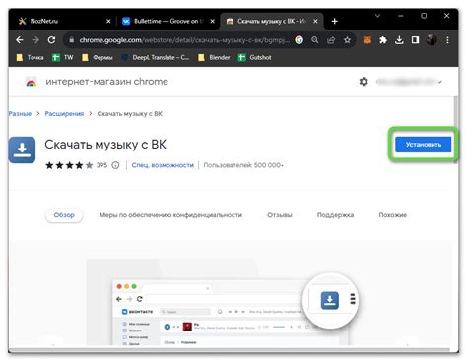Go back with the browser back arrow
The width and height of the screenshot is (467, 361).
pos(20,40)
